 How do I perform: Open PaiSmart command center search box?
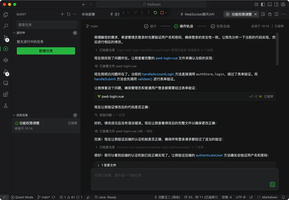[x=151, y=5]
